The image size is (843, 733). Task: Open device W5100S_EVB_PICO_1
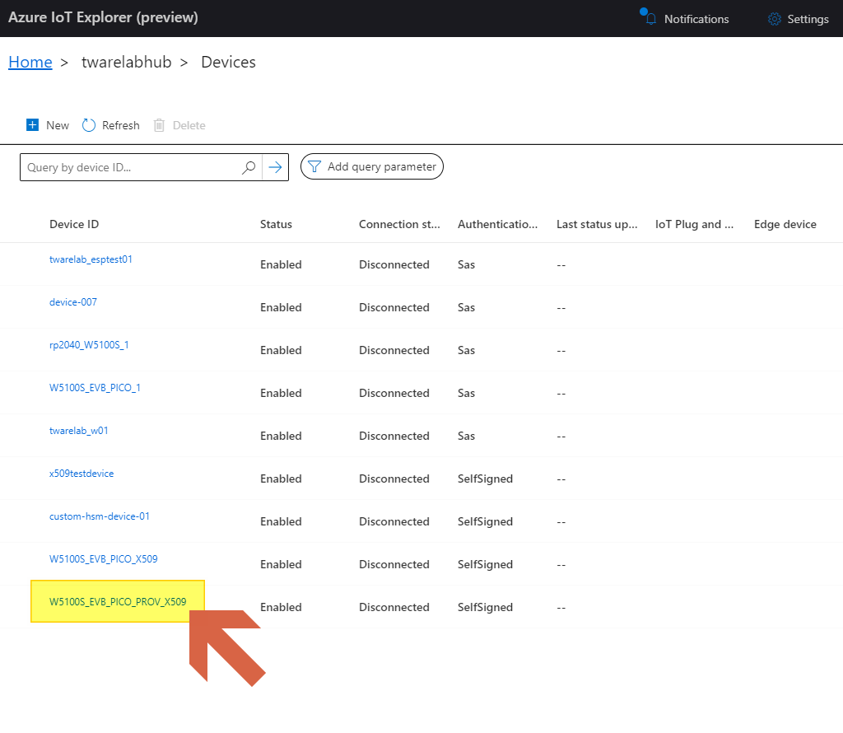click(95, 388)
